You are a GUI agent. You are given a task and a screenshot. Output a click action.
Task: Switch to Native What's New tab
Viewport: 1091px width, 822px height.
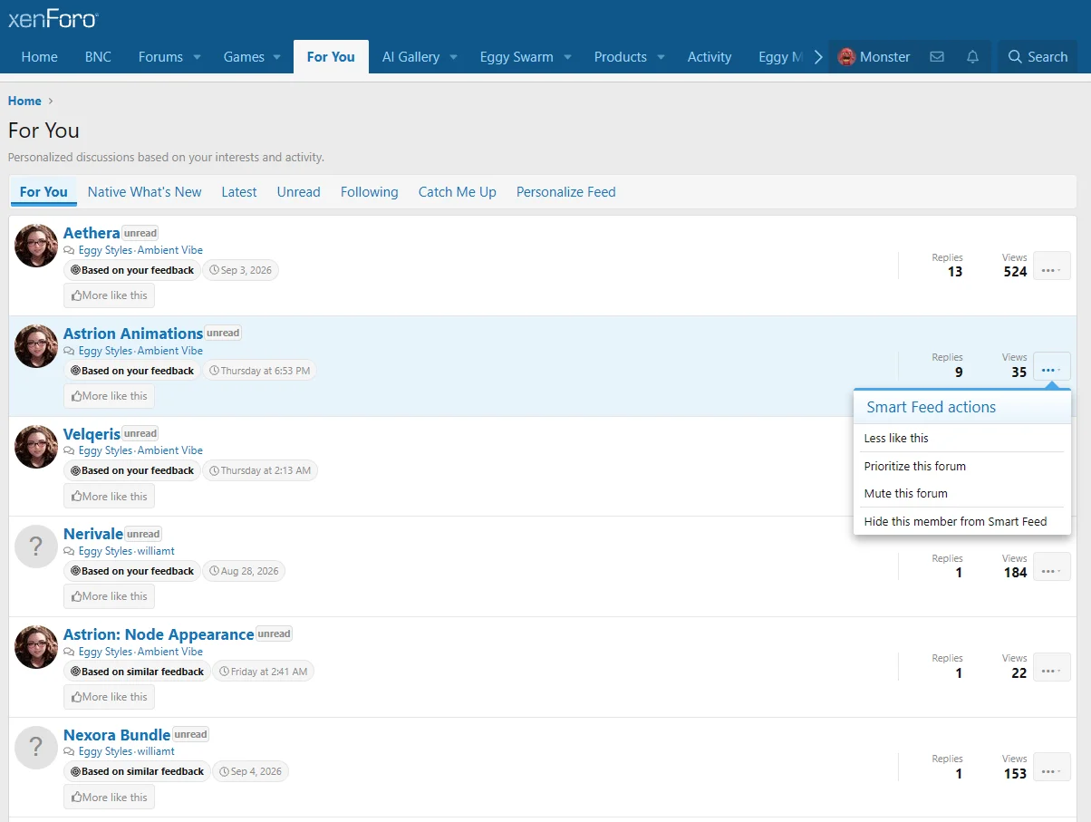[x=145, y=192]
